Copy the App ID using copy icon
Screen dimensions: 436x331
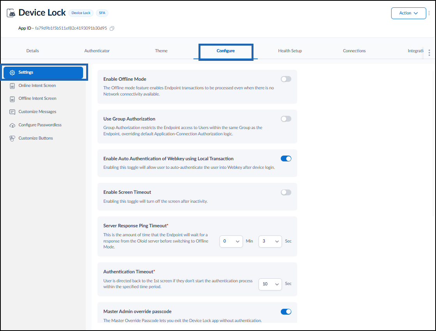112,28
